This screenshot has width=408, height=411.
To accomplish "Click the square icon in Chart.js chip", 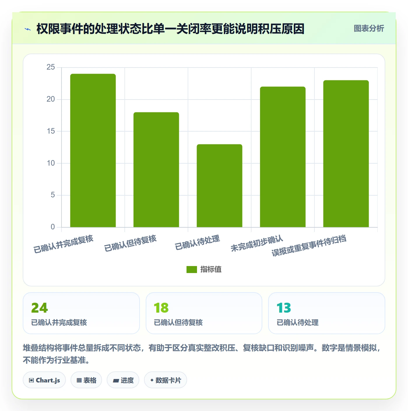I will point(31,380).
